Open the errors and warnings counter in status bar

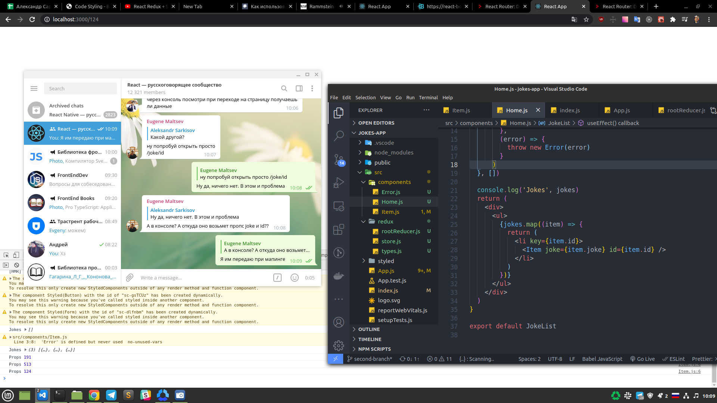click(439, 359)
